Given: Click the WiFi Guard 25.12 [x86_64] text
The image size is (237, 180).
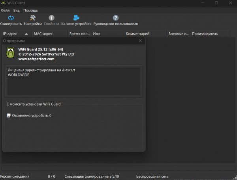Looking at the screenshot, I should (41, 49).
